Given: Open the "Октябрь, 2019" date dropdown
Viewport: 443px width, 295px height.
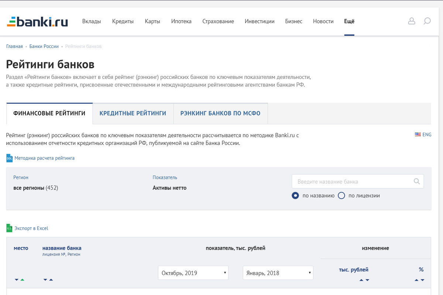Looking at the screenshot, I should tap(193, 273).
